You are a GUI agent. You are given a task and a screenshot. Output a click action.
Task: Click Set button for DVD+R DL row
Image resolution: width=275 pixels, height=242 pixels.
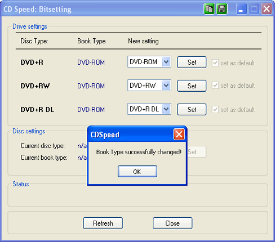192,110
